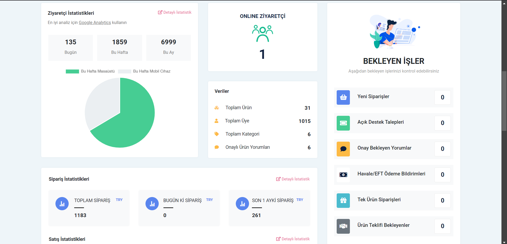Viewport: 507px width, 244px height.
Task: Click the page vertical scrollbar thumb
Action: point(504,101)
